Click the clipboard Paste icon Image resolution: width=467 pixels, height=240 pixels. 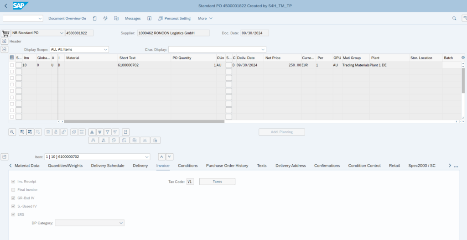click(x=156, y=141)
